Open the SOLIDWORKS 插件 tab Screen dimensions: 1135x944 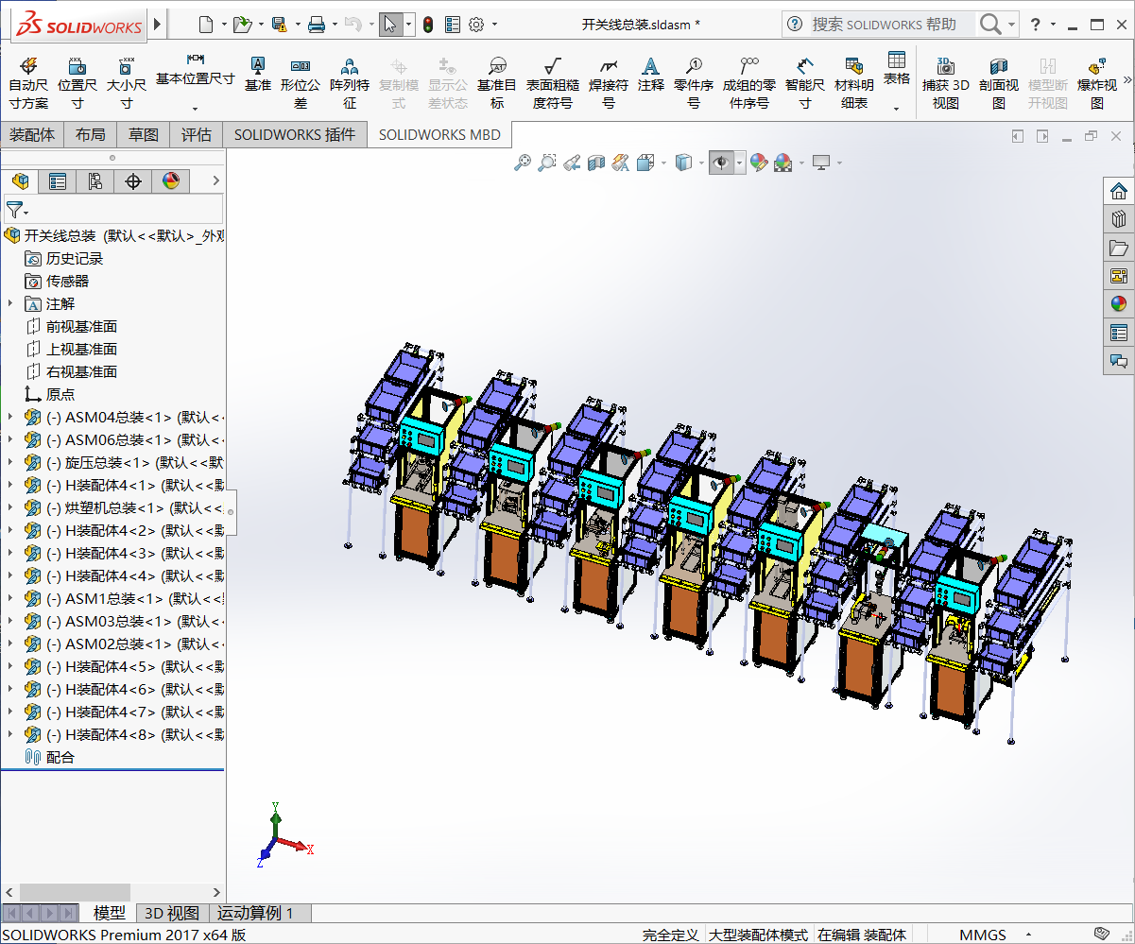[295, 135]
